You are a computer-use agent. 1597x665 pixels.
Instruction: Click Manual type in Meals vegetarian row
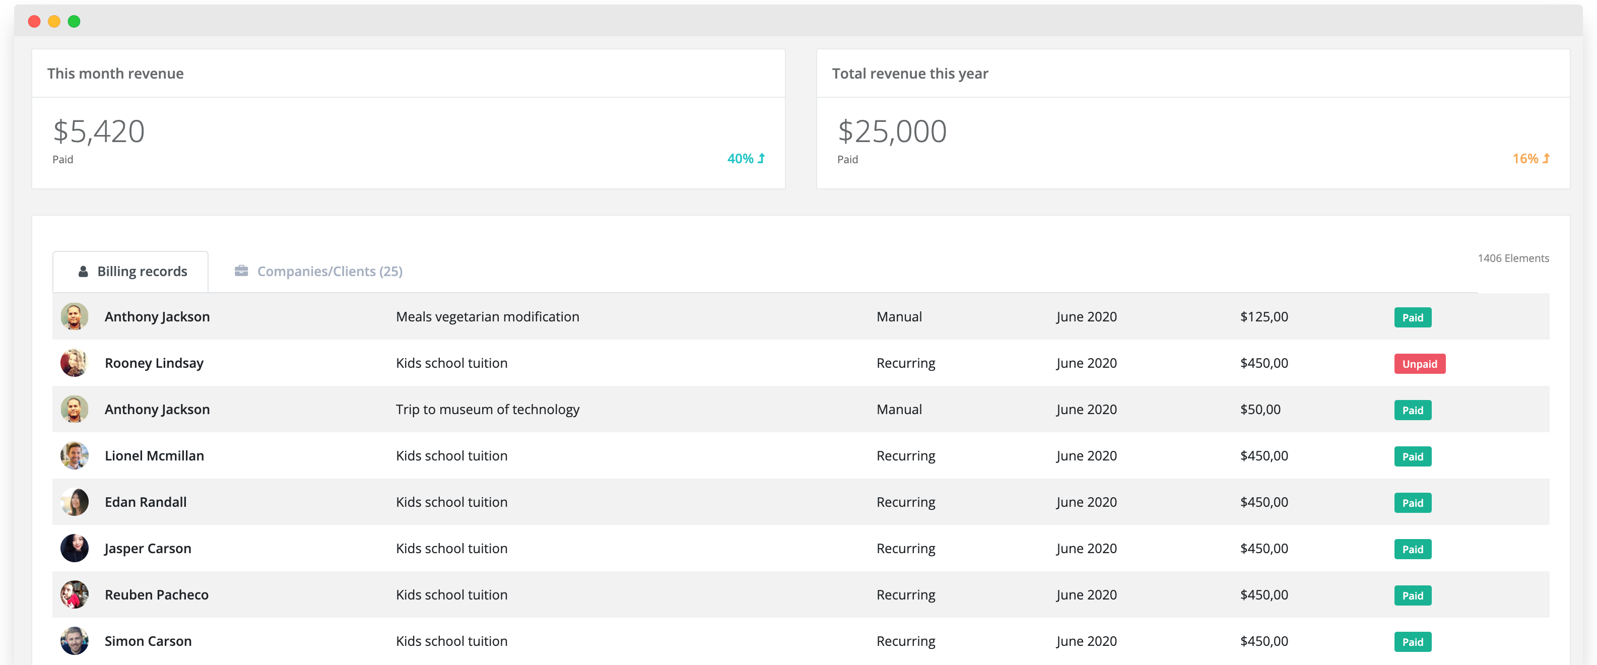pos(899,317)
